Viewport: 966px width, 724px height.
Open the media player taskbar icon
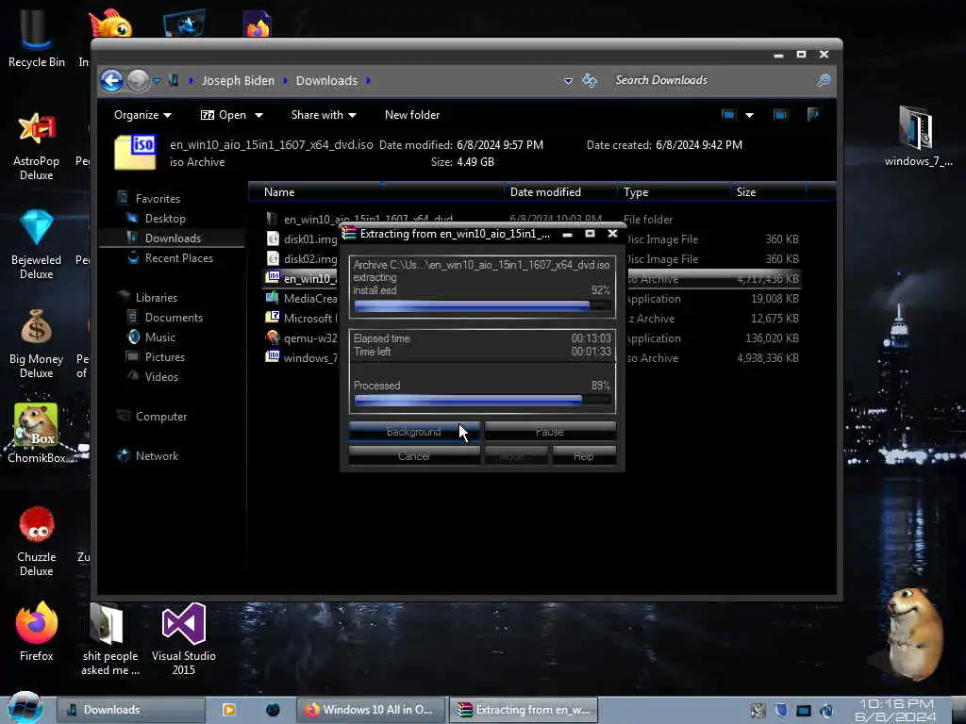[x=228, y=710]
